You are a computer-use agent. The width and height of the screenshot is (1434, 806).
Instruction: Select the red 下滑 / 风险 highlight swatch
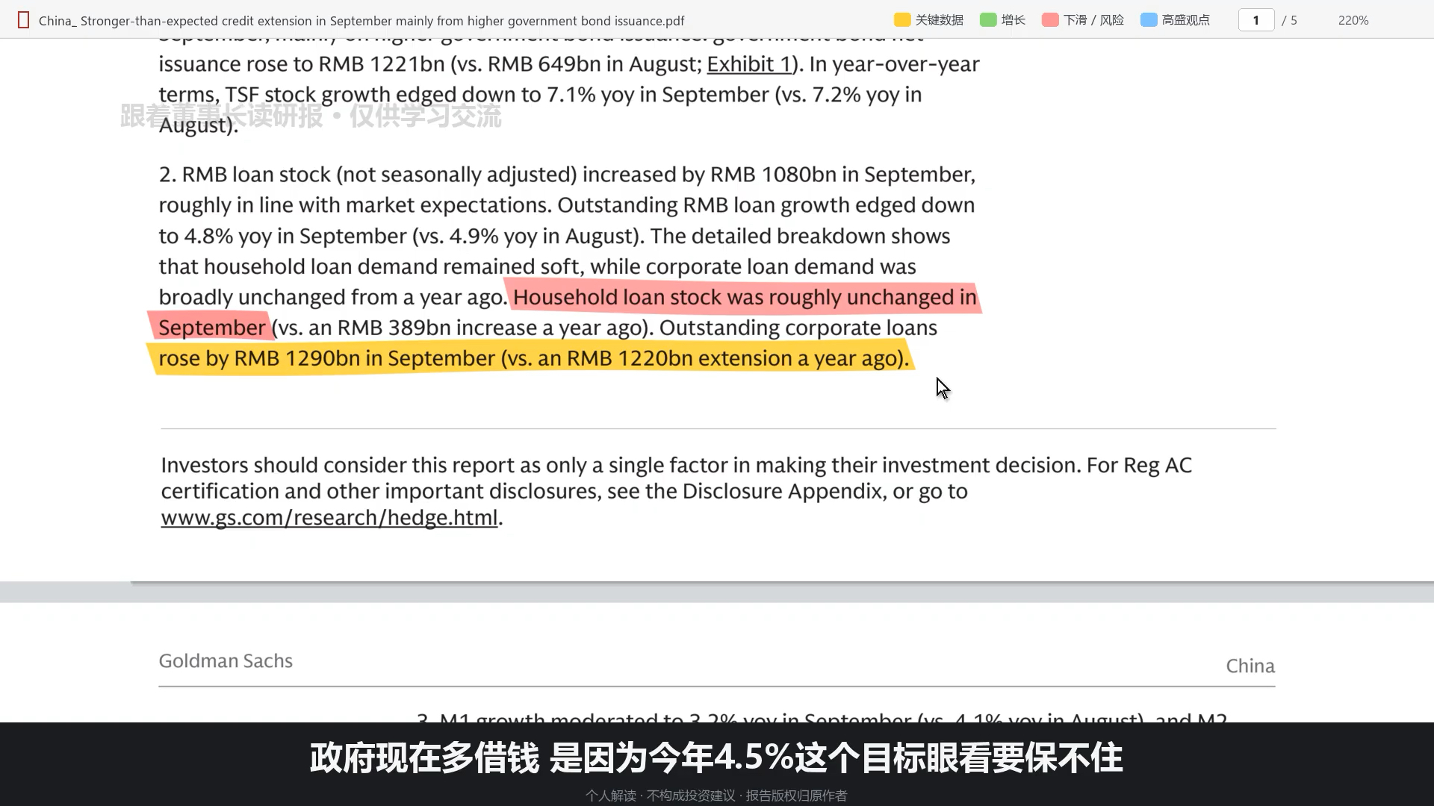[1050, 20]
